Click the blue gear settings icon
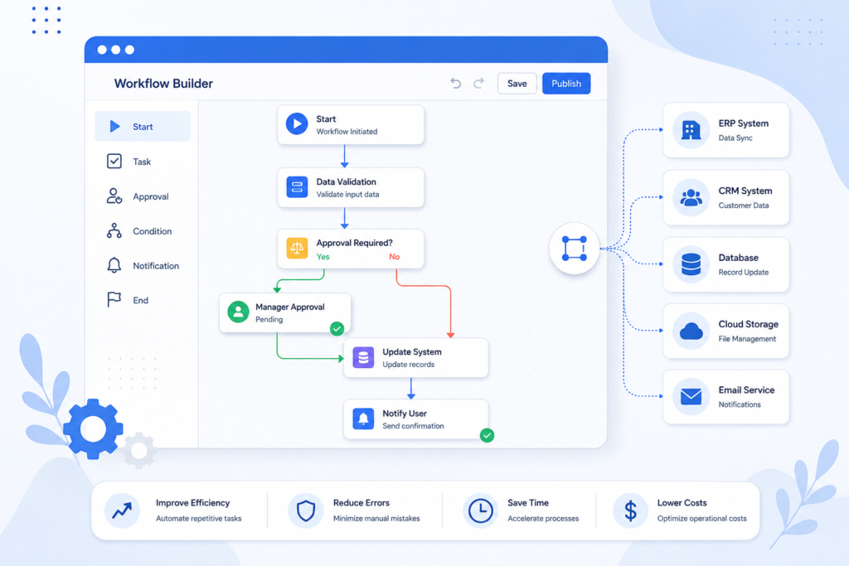 (93, 429)
